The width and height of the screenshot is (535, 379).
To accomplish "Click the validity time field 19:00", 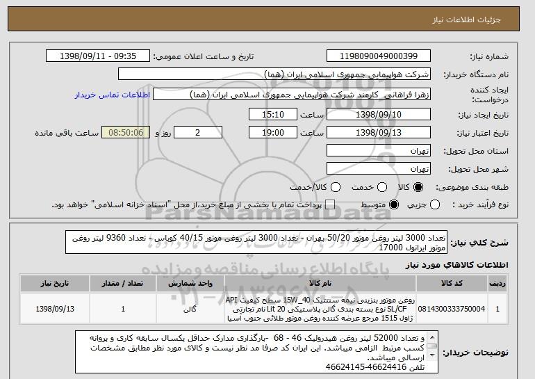I will [x=273, y=133].
